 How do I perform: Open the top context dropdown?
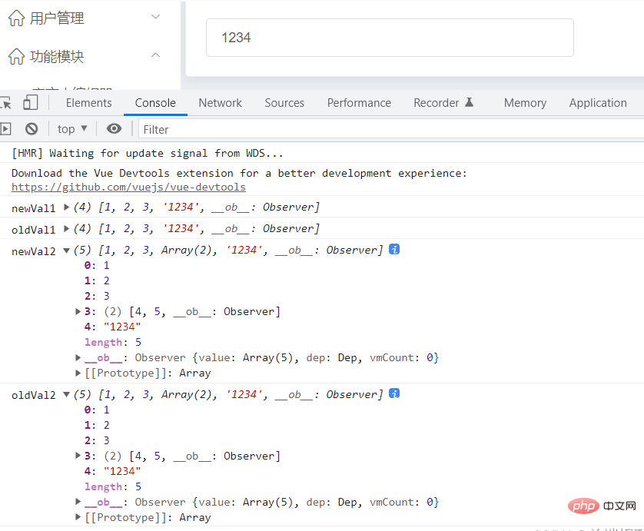pos(72,129)
